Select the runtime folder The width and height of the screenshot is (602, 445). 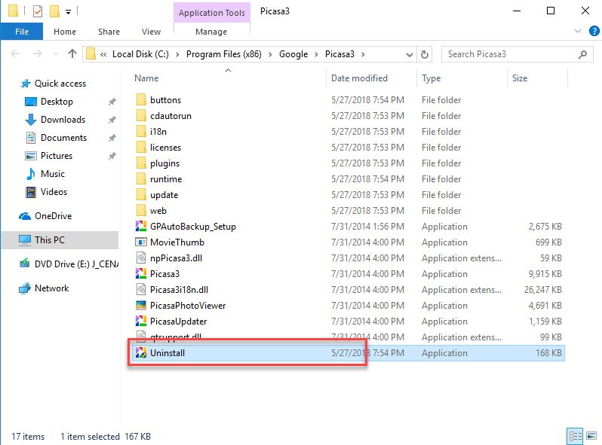(166, 179)
